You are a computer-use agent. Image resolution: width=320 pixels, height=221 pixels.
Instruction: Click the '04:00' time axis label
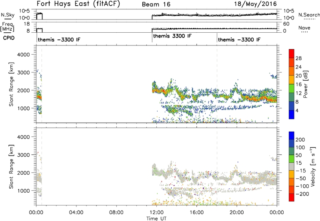tap(76, 213)
